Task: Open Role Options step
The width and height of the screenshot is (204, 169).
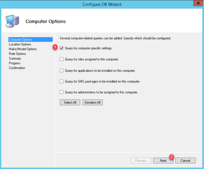Action: tap(17, 54)
